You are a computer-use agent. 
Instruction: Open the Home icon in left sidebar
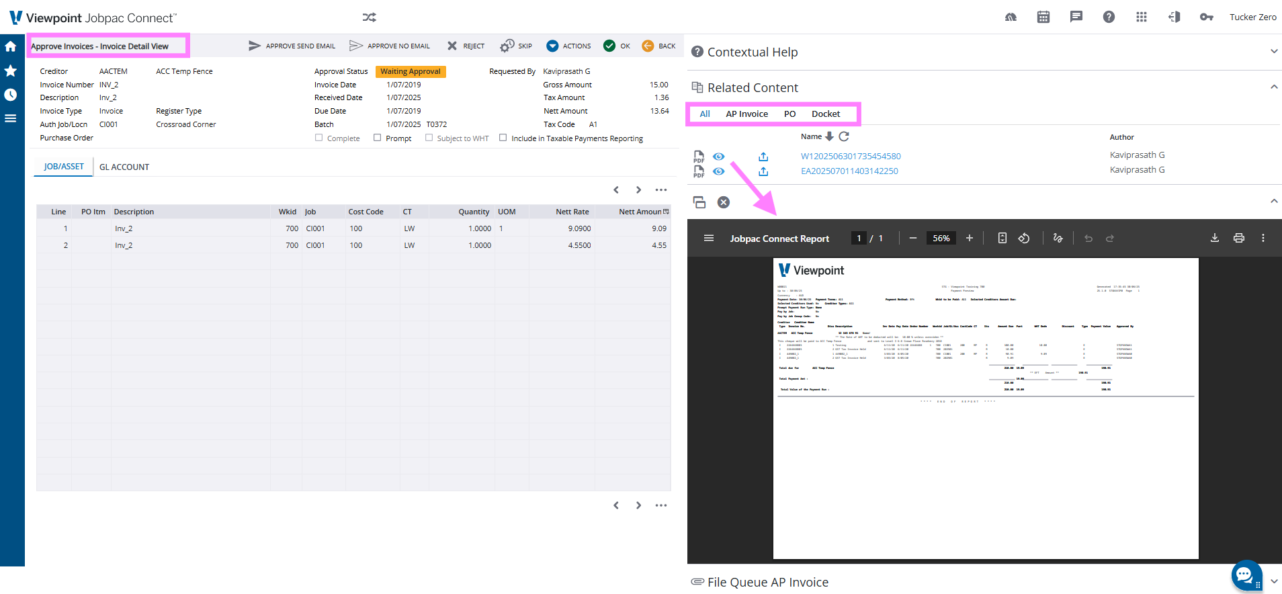click(11, 46)
